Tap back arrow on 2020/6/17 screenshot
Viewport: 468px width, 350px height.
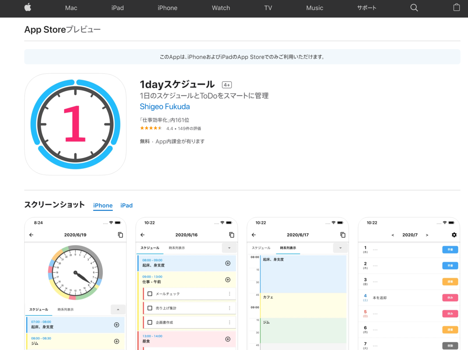click(253, 235)
